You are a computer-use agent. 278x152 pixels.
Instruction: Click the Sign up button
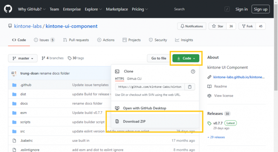pyautogui.click(x=260, y=9)
